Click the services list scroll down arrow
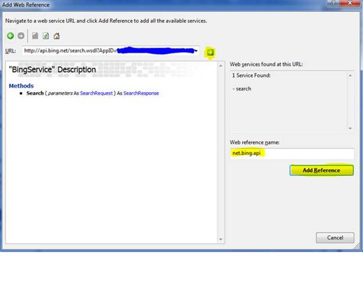363x291 pixels. (x=350, y=129)
